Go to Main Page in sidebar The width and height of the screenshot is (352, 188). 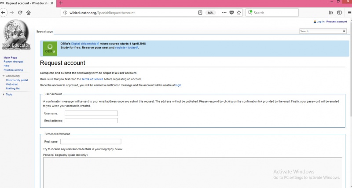(x=10, y=58)
